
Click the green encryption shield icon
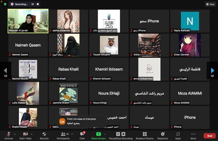pos(5,4)
